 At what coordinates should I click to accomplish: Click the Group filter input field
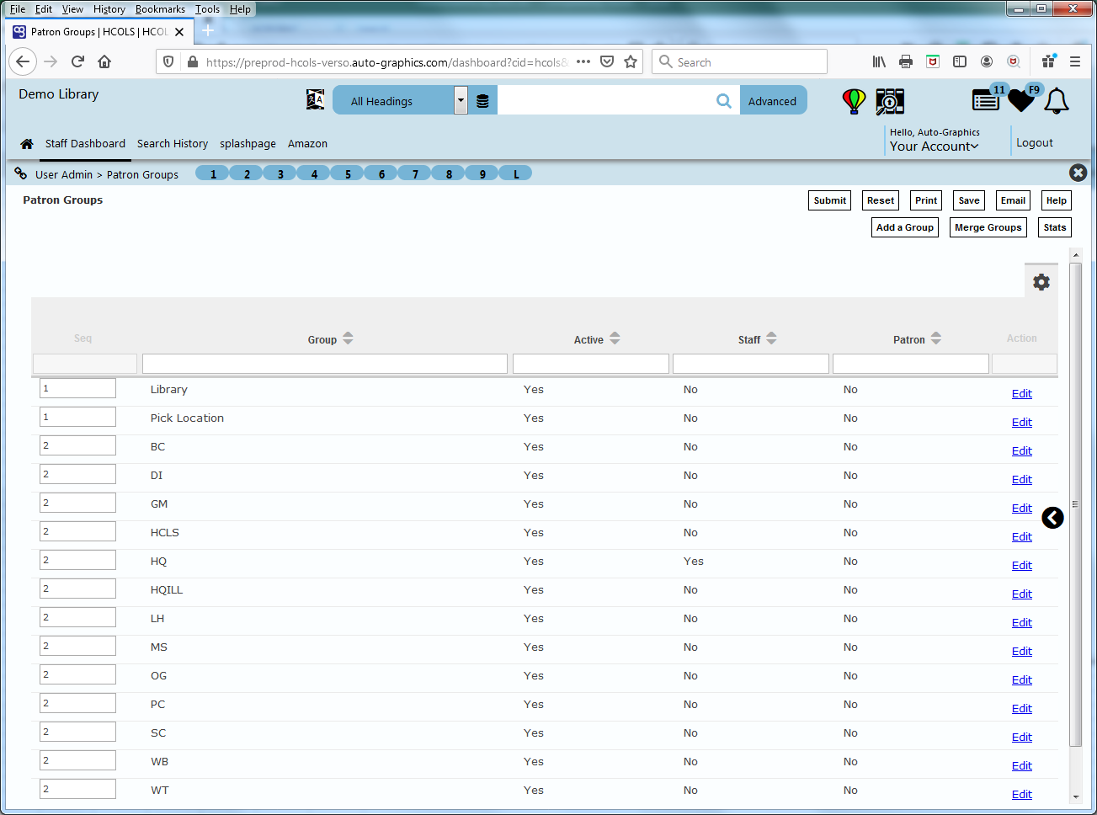coord(325,364)
